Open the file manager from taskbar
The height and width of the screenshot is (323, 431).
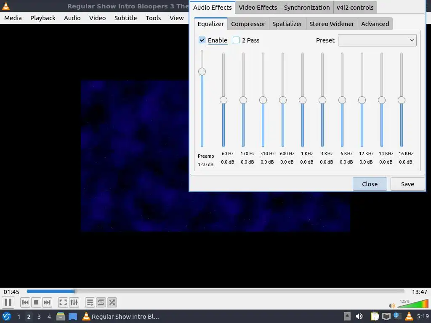pyautogui.click(x=61, y=316)
